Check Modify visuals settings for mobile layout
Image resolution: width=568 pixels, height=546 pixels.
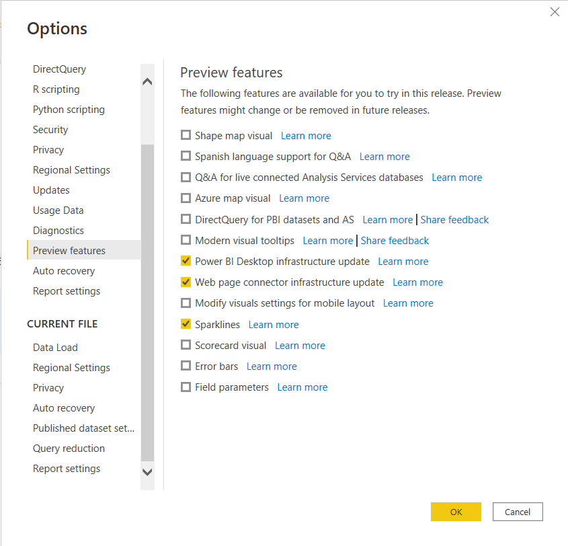pyautogui.click(x=186, y=303)
